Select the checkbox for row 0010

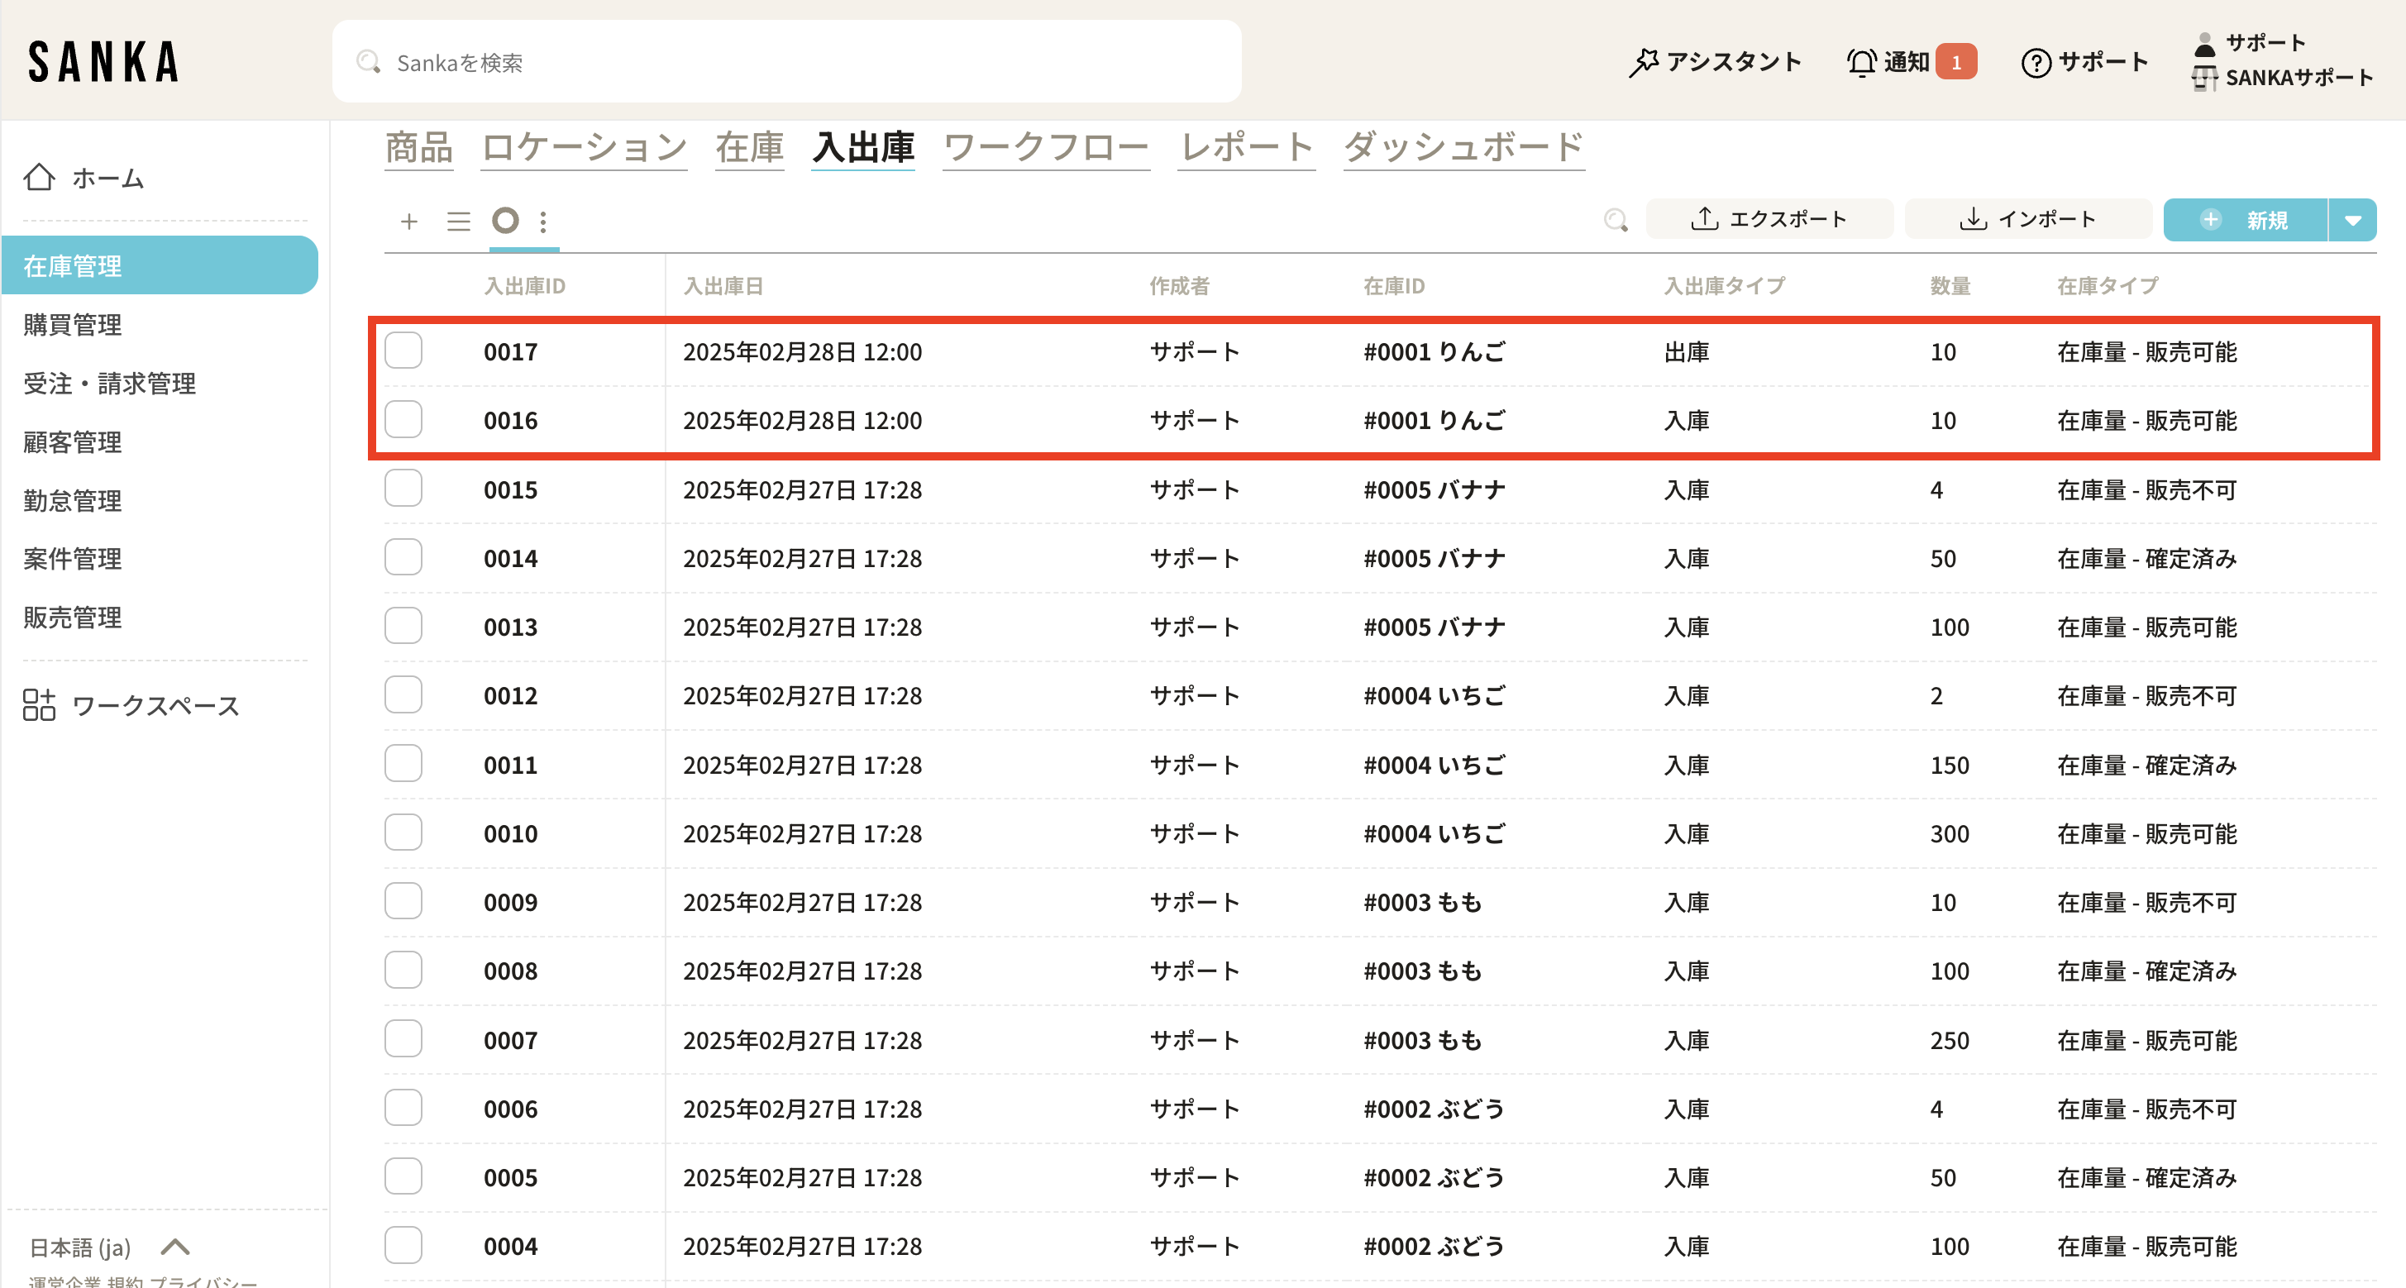pyautogui.click(x=403, y=832)
